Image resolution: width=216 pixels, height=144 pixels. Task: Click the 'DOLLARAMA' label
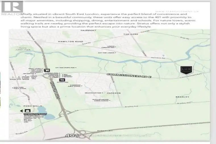[x=36, y=71]
